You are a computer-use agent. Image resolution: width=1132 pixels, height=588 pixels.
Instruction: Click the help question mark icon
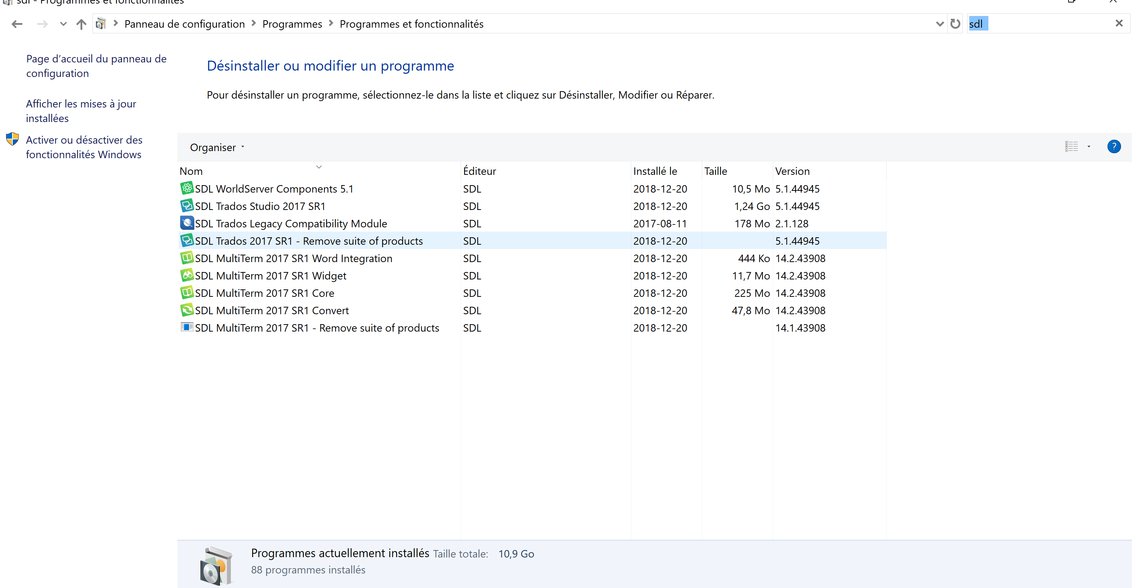[1114, 147]
